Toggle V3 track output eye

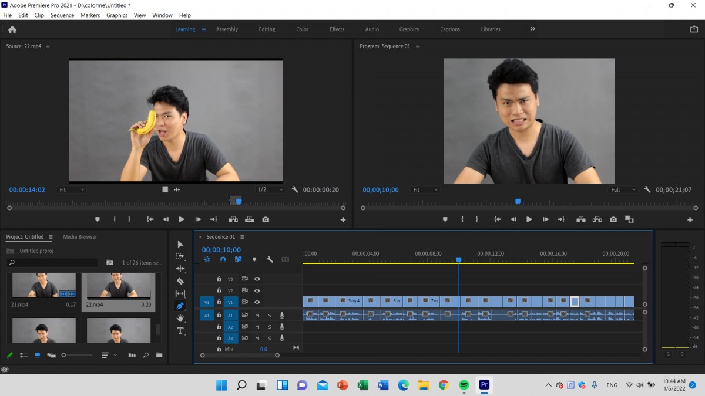tap(257, 279)
